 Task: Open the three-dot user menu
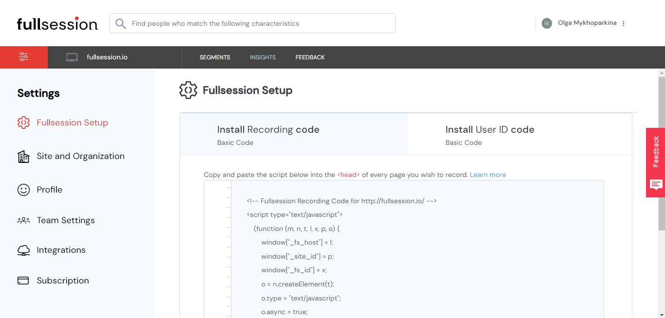624,23
